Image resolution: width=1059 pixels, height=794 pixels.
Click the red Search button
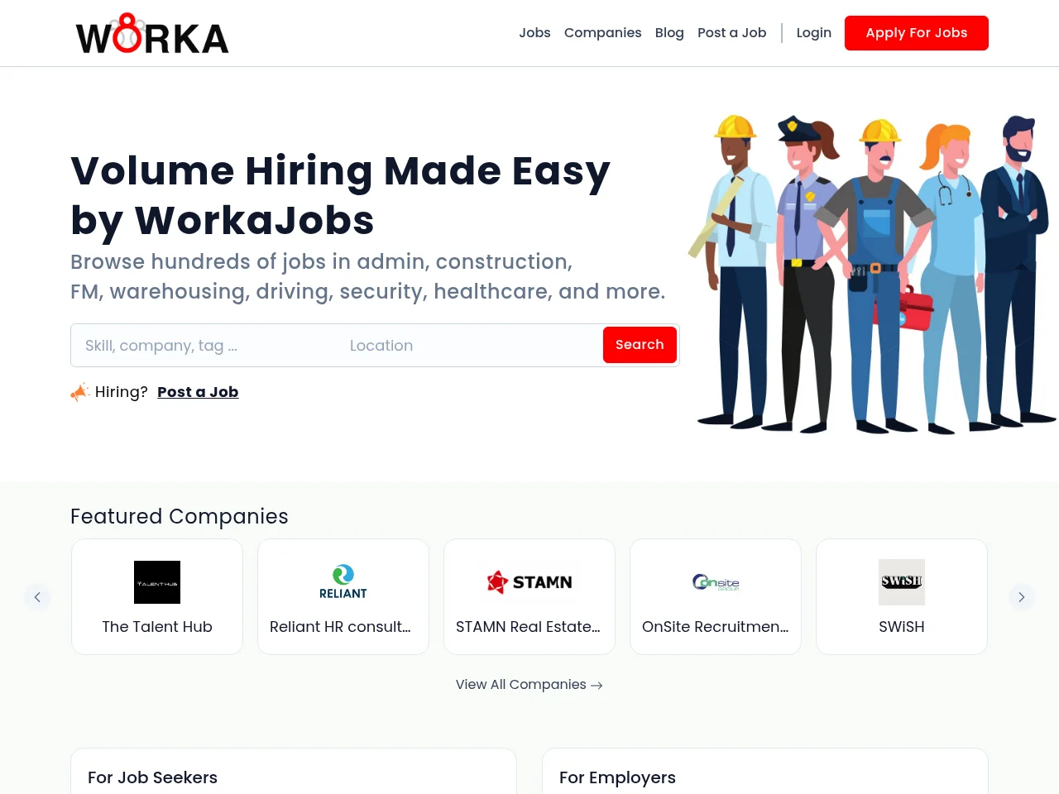click(x=640, y=345)
